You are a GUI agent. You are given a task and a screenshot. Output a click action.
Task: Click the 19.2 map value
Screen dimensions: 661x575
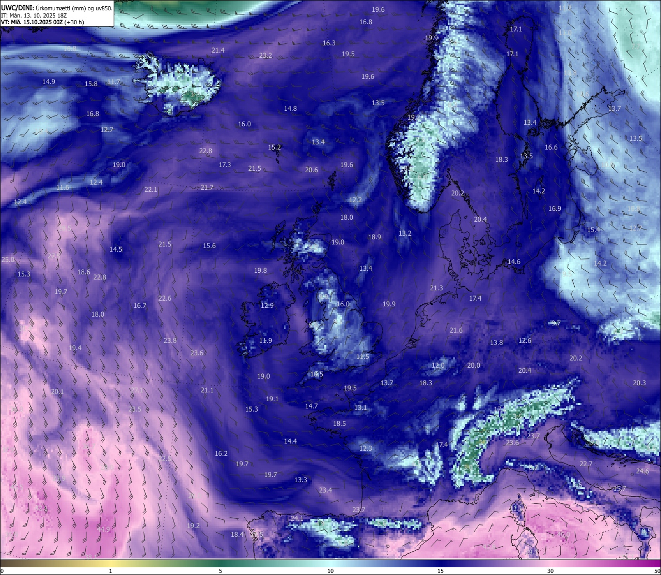193,525
